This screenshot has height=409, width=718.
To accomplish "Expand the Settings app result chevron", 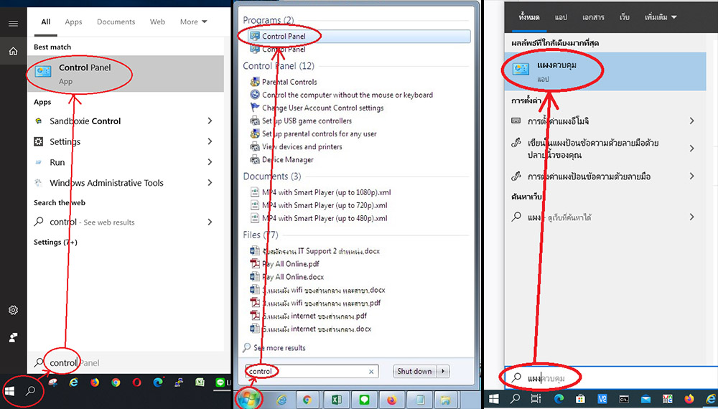I will click(210, 141).
